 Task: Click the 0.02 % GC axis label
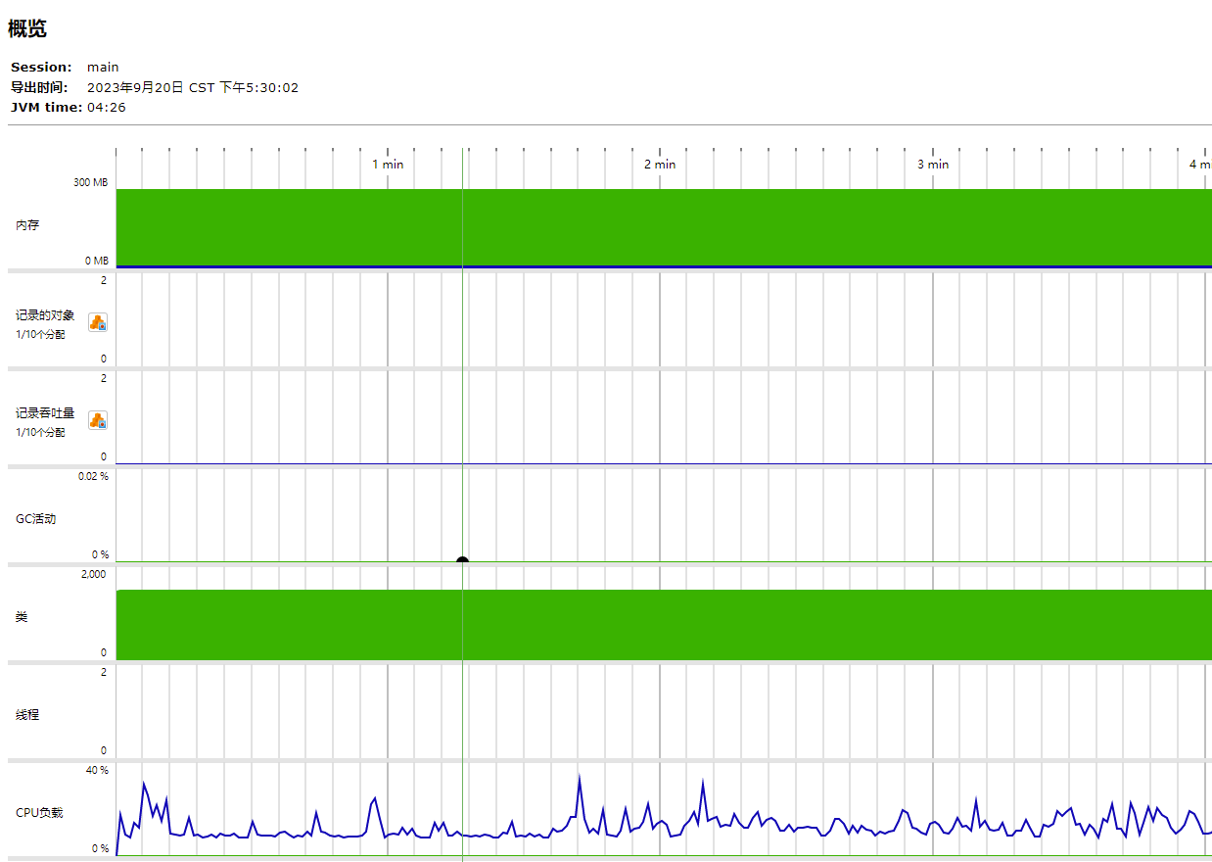click(94, 476)
